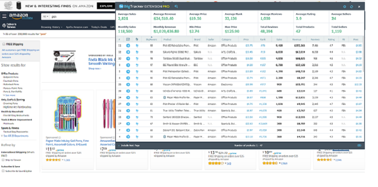The width and height of the screenshot is (378, 187).
Task: Open the All departments search dropdown
Action: (45, 17)
